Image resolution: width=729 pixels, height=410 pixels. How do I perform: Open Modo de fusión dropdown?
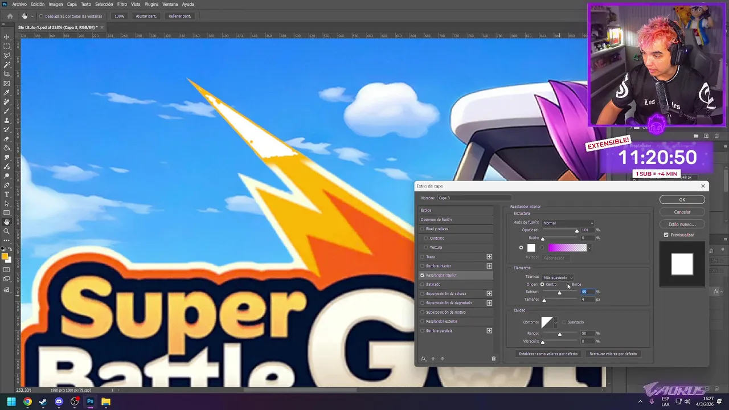coord(568,223)
